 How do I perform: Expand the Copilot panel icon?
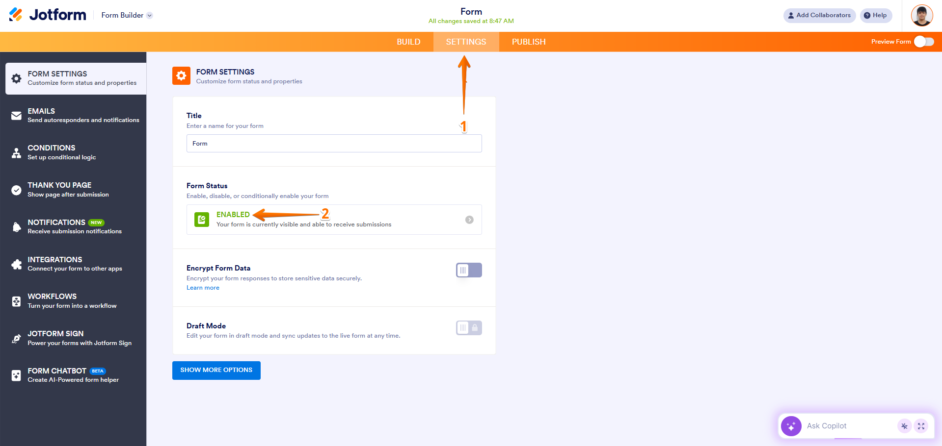point(921,426)
